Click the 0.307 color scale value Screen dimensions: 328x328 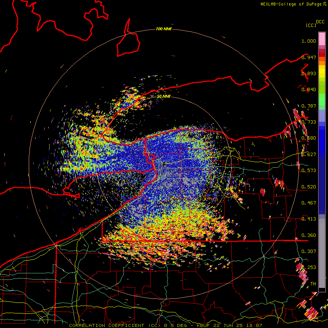309,251
